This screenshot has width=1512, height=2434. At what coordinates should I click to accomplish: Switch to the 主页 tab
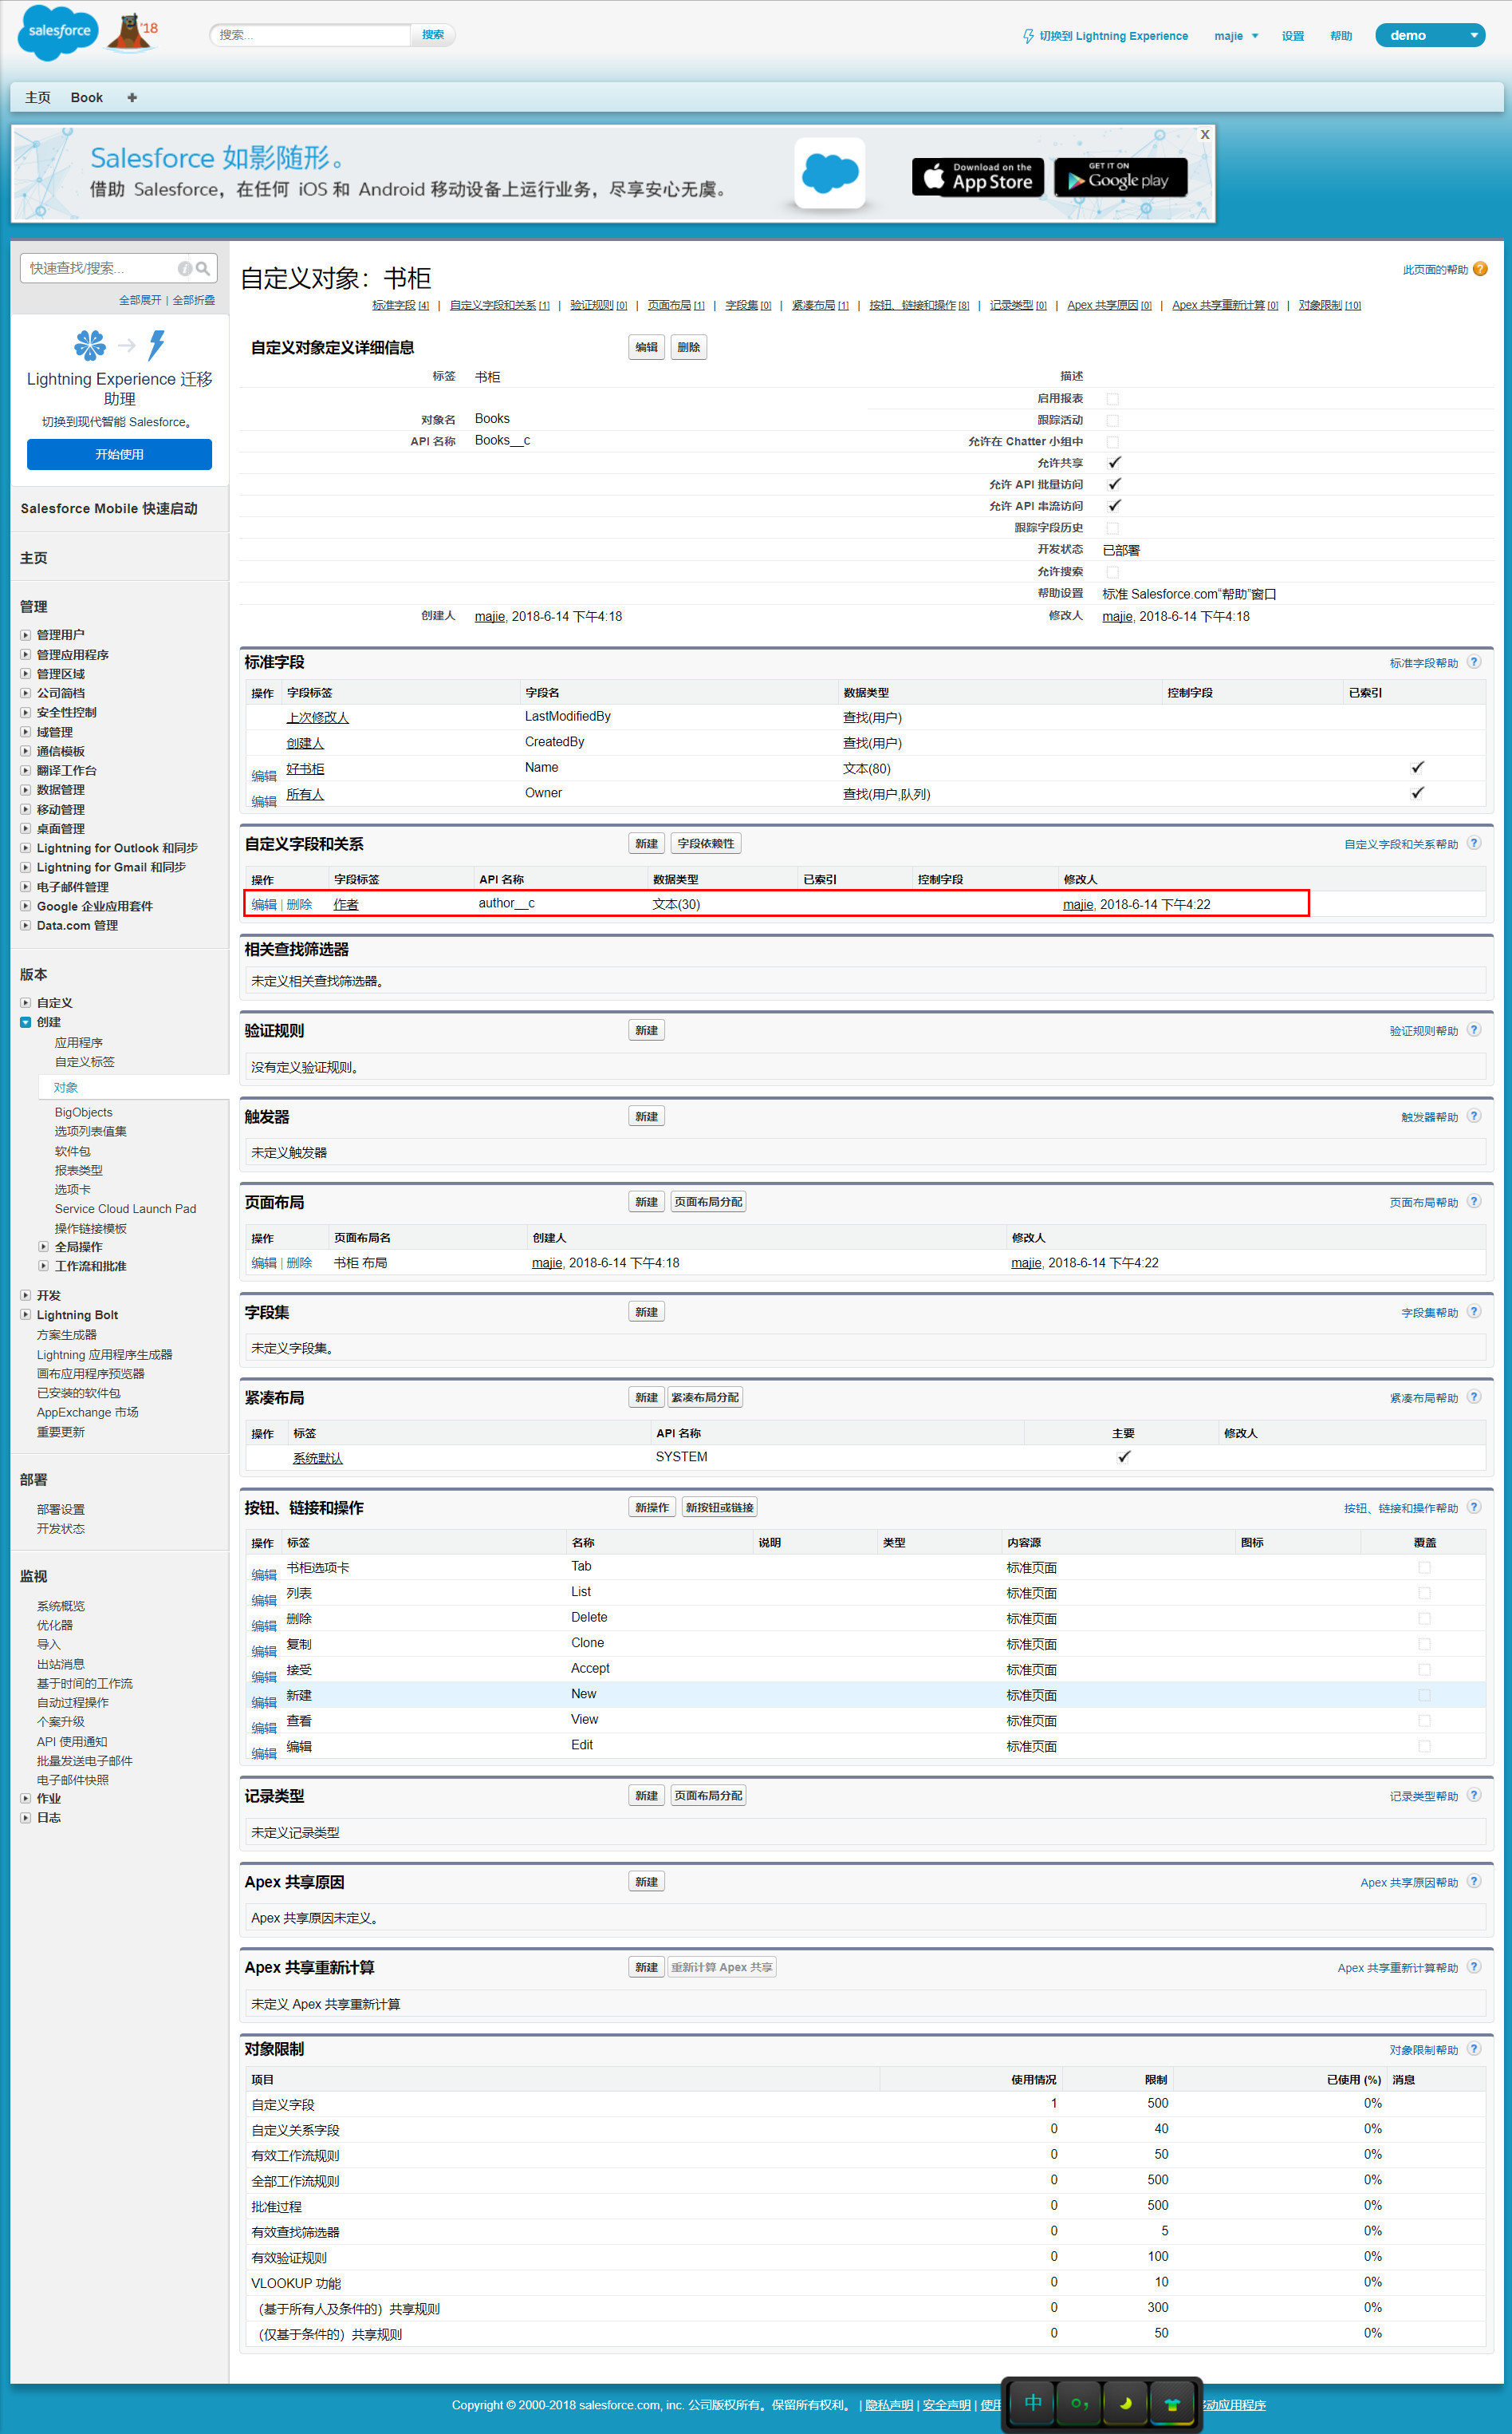37,97
